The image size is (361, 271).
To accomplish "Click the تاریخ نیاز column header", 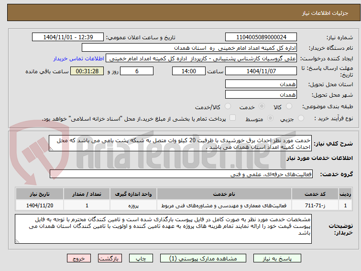I will [x=40, y=194].
